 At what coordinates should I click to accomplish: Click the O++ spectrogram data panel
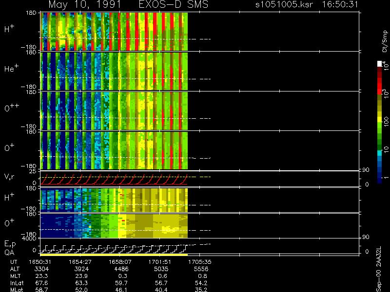coord(114,111)
